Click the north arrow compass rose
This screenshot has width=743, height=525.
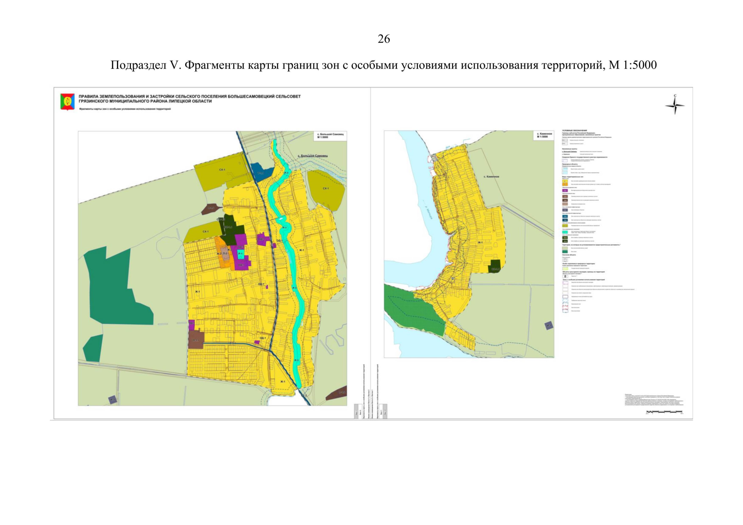point(674,105)
